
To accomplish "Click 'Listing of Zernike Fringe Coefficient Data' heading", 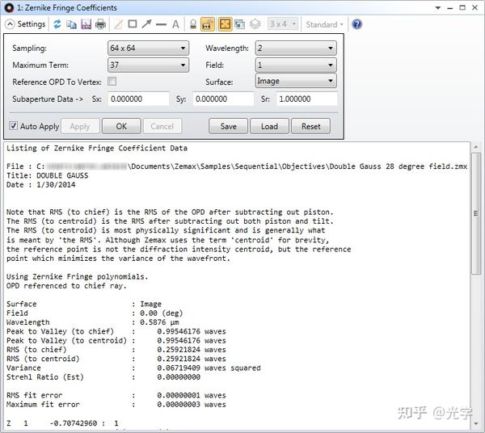I will coord(97,149).
